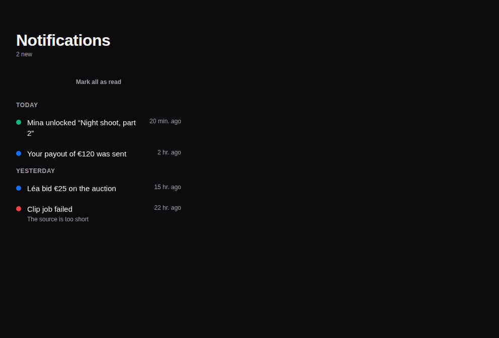Click the 15 hr. ago timestamp

(x=168, y=187)
